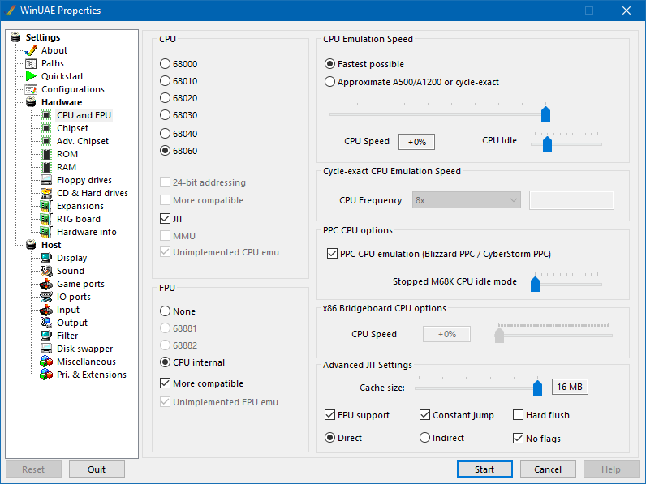Screen dimensions: 646x484
Task: Click the CD & Hard drives icon
Action: pos(46,193)
